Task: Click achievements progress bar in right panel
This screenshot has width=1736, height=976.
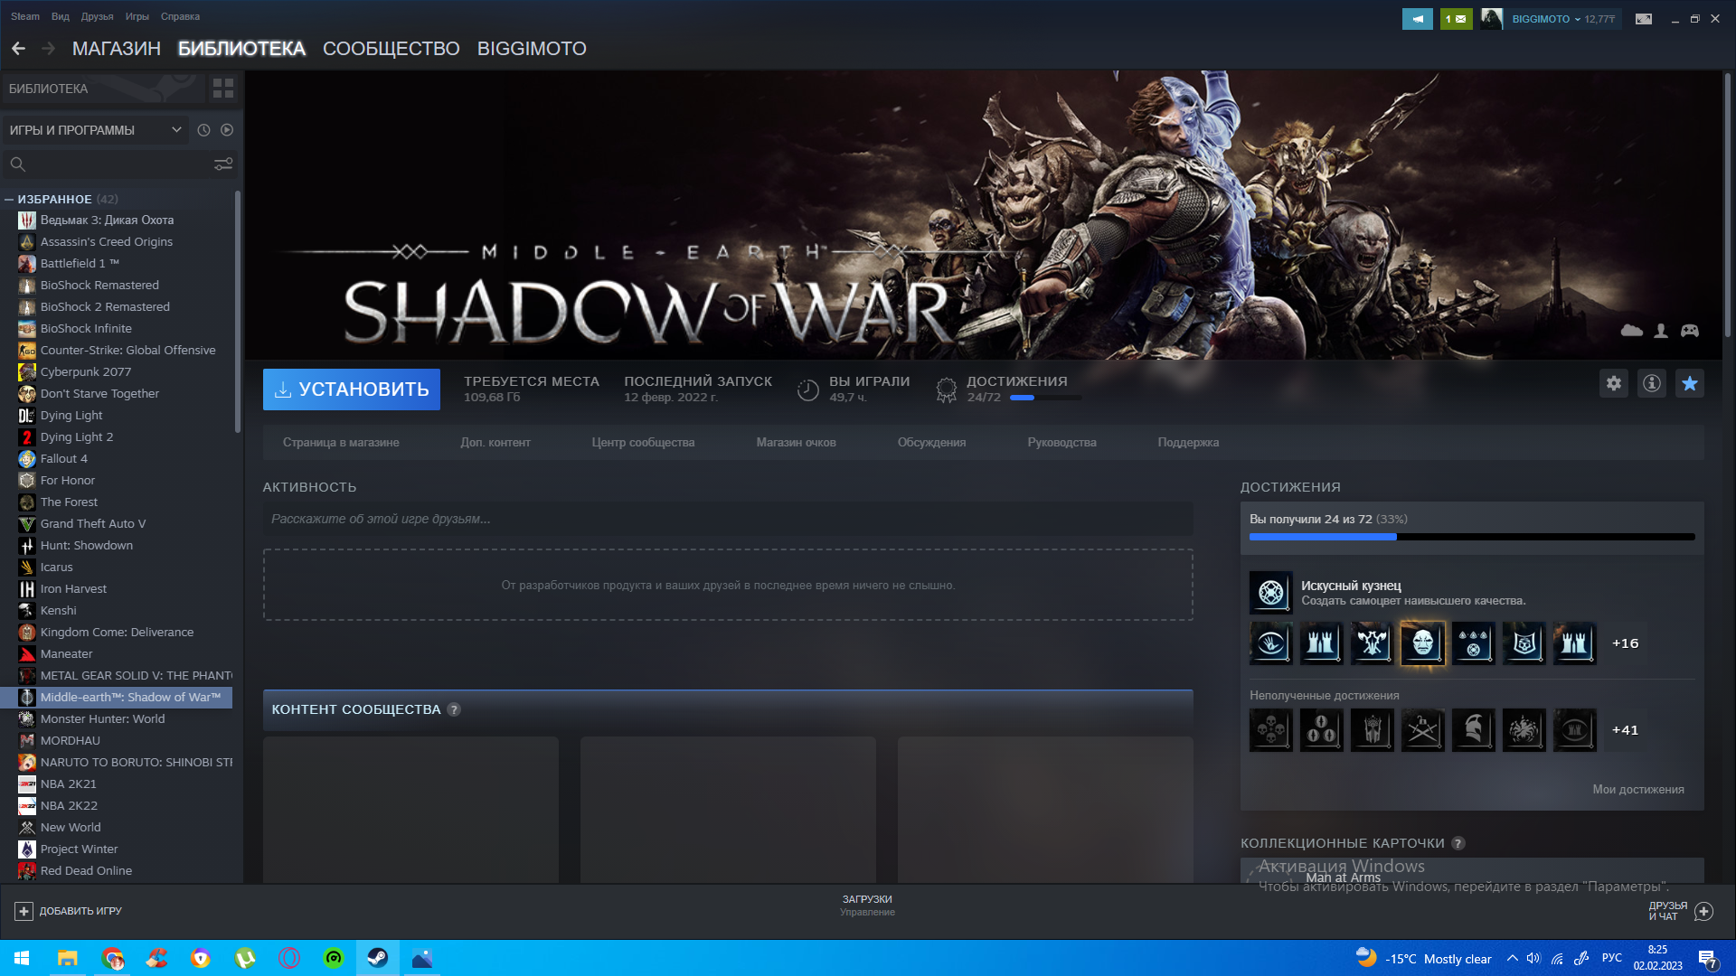Action: point(1472,538)
